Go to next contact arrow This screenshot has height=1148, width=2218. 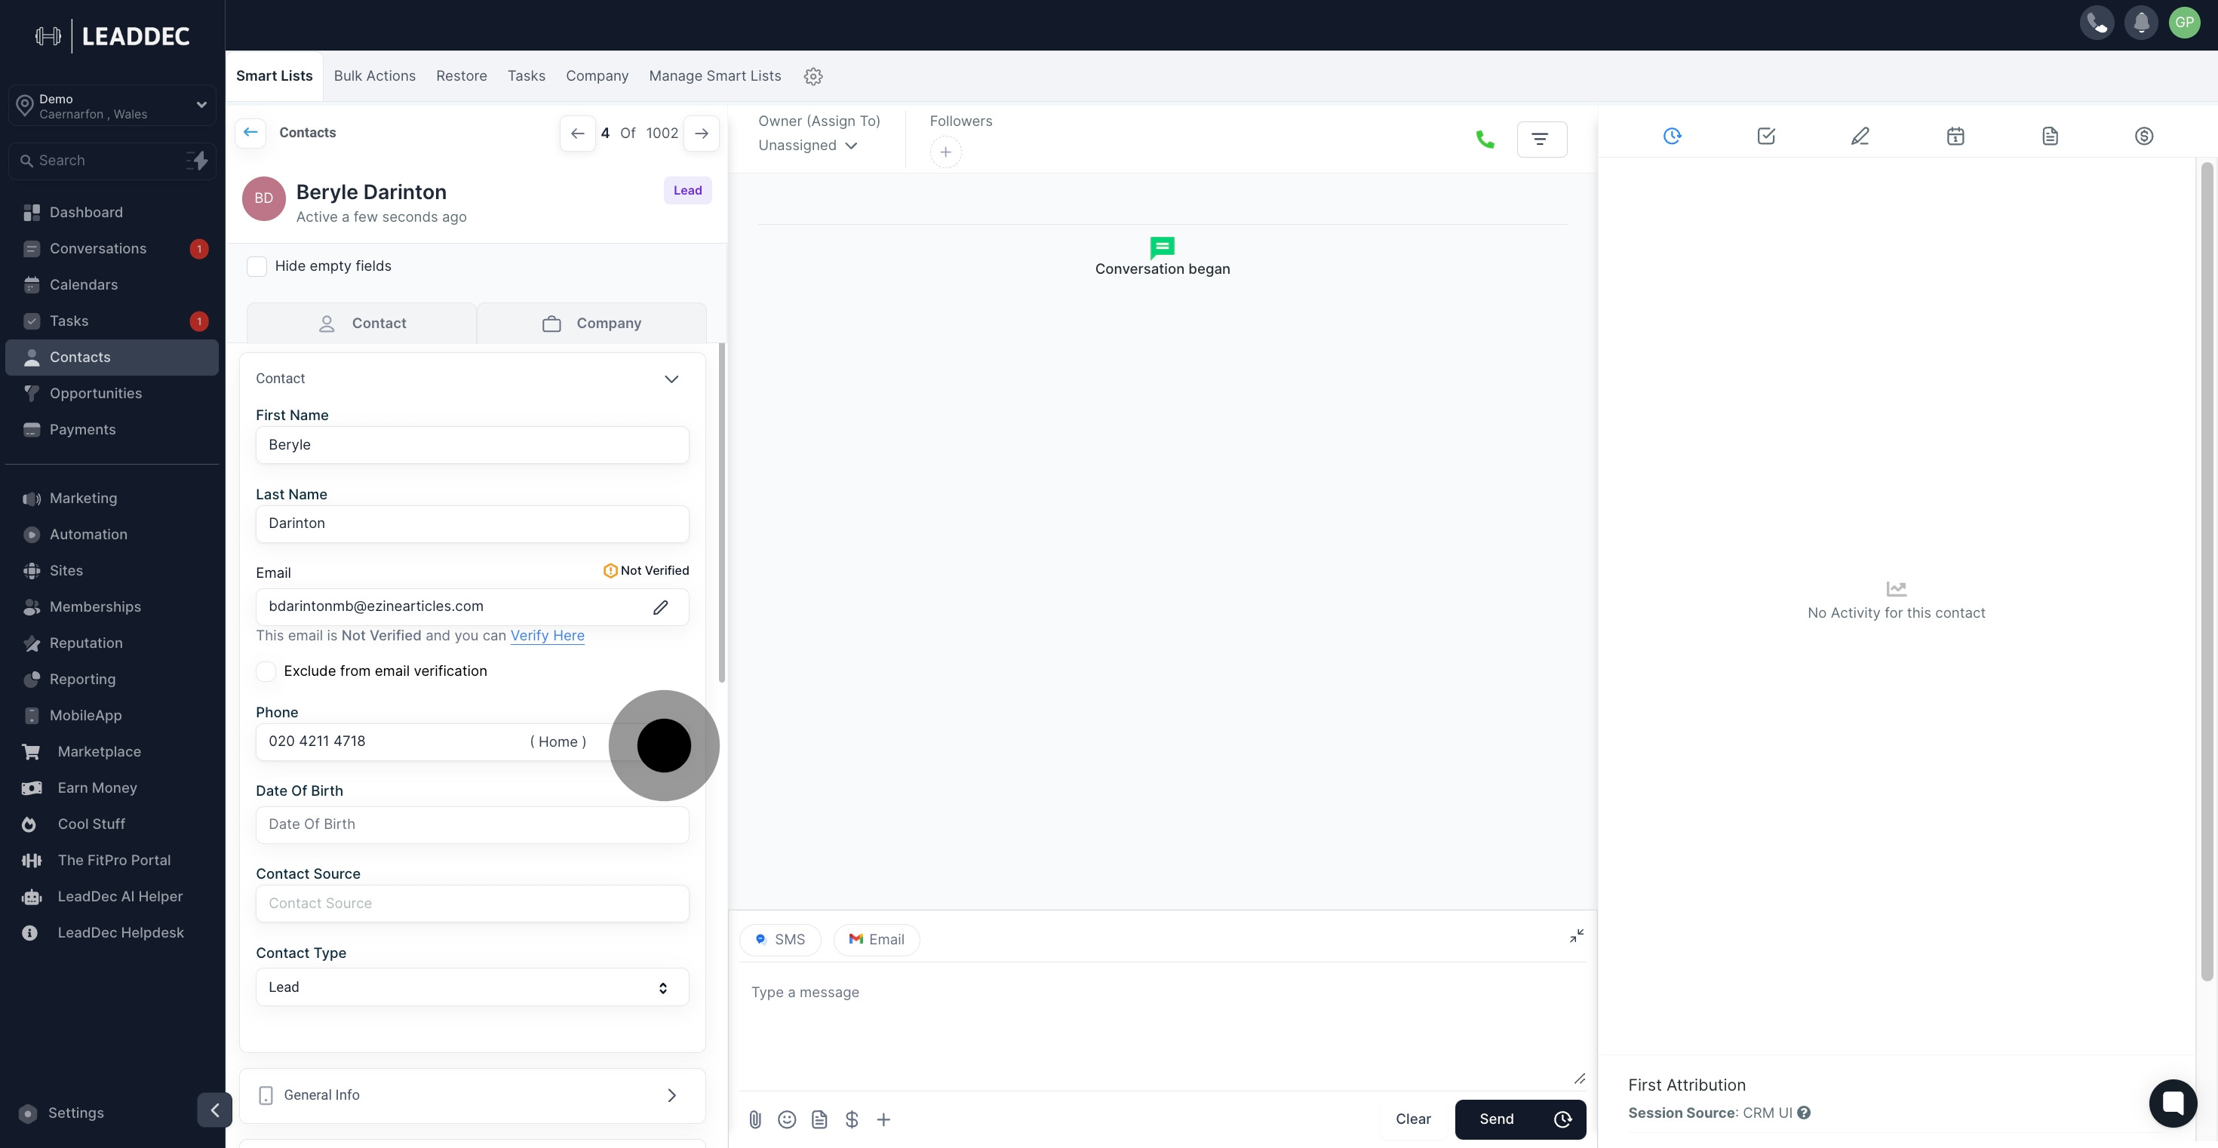(x=701, y=134)
